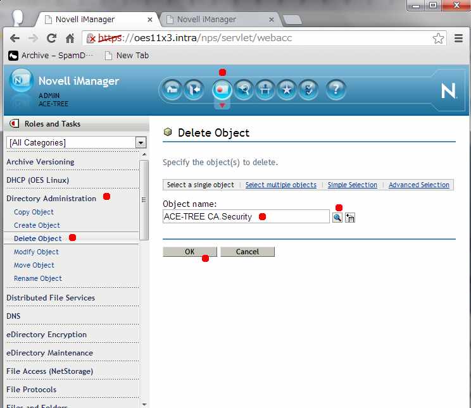Open the Modify Object task
This screenshot has width=471, height=408.
36,252
